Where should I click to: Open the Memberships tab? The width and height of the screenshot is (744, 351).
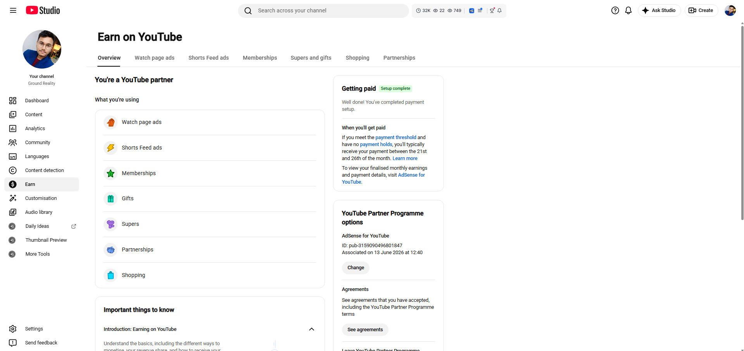tap(260, 58)
